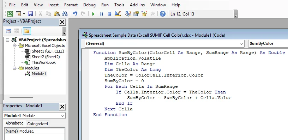Open the Insert object dropdown arrow
This screenshot has width=288, height=140.
(x=24, y=14)
